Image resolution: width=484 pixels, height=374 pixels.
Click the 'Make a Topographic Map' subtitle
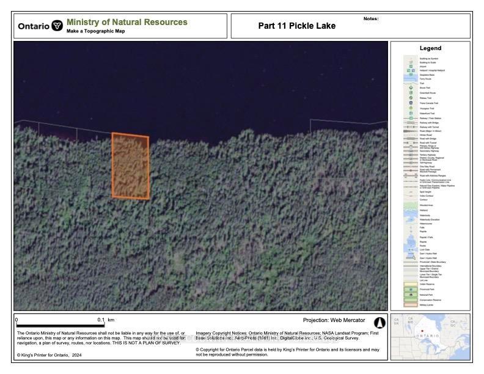pyautogui.click(x=96, y=31)
